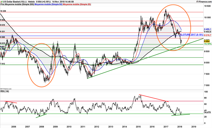Click the blue 9 455,1 moving average value
The height and width of the screenshot is (128, 212).
click(x=208, y=29)
